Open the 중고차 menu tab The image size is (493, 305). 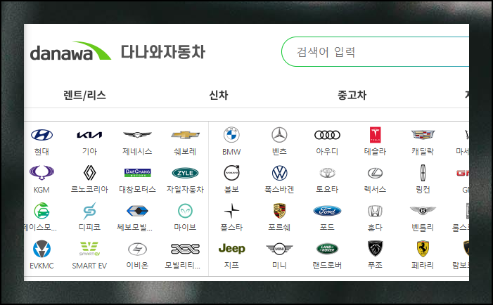[352, 95]
